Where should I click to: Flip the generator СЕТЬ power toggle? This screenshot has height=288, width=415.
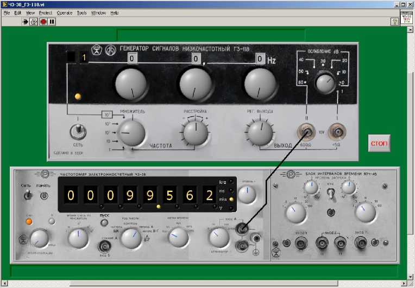[x=78, y=131]
